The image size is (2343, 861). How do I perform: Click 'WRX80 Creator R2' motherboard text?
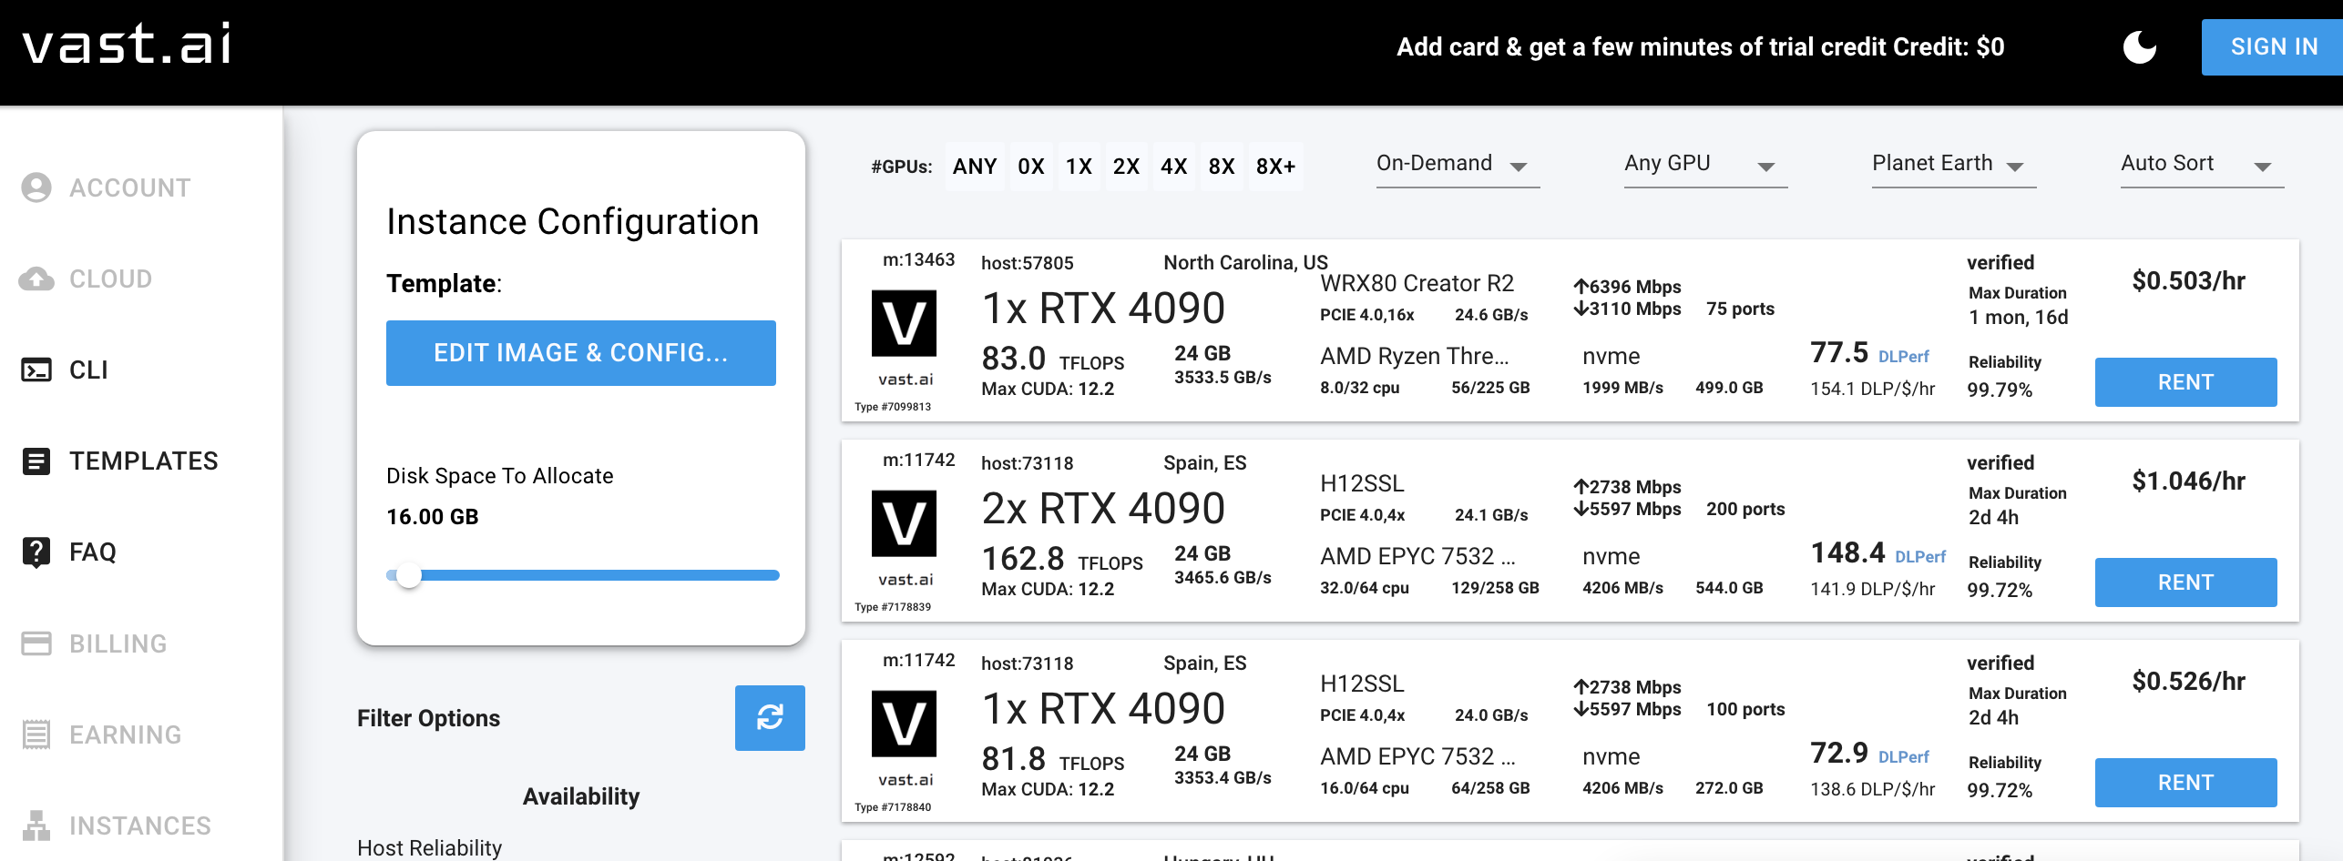[x=1417, y=283]
